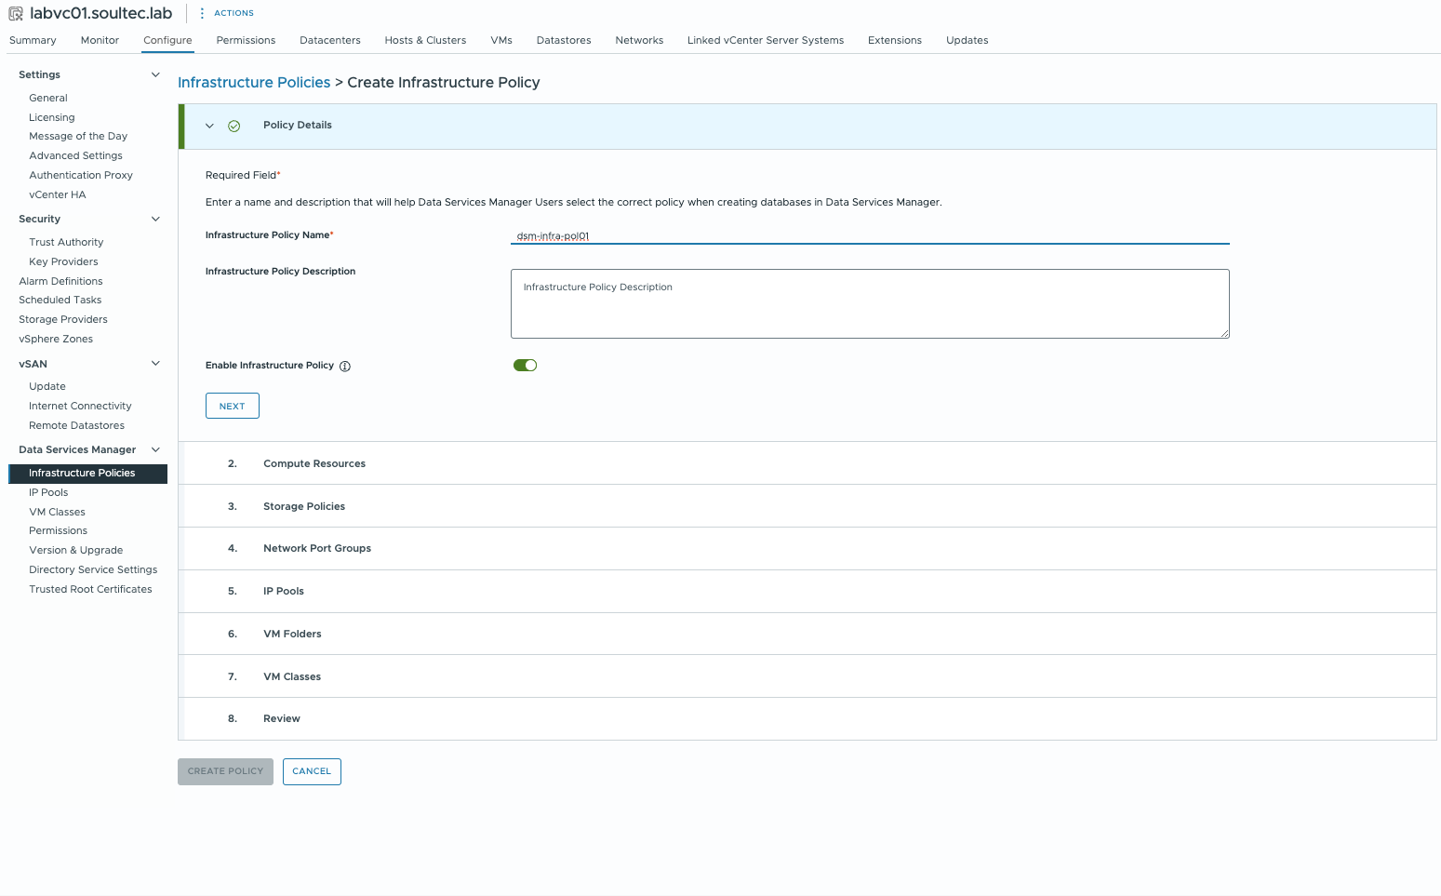Open step 2 Compute Resources

314,463
